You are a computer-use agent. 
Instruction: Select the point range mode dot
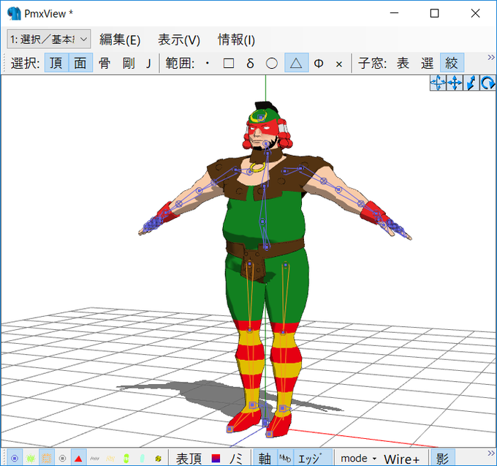point(208,63)
